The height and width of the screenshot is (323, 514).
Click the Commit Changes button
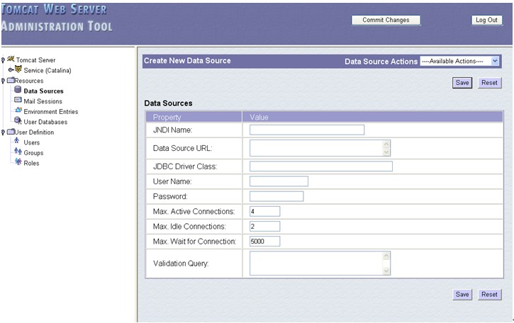(386, 20)
